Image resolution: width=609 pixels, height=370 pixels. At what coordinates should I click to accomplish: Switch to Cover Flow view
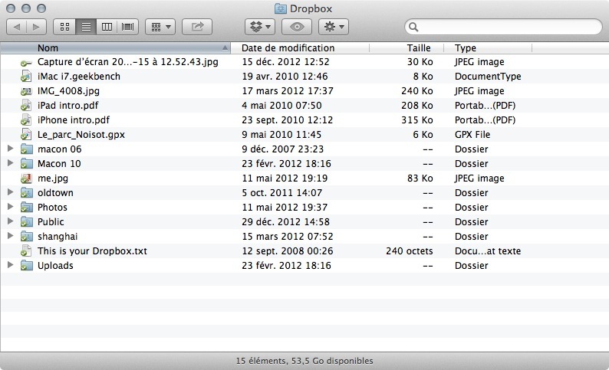click(127, 27)
